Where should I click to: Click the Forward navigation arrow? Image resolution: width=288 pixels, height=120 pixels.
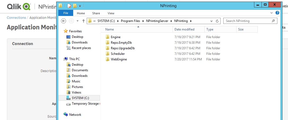[71, 21]
